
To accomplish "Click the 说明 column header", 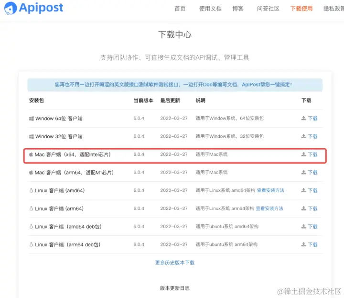I will tap(201, 100).
